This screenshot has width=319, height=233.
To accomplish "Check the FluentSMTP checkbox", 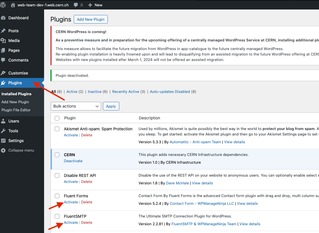I will tap(57, 216).
